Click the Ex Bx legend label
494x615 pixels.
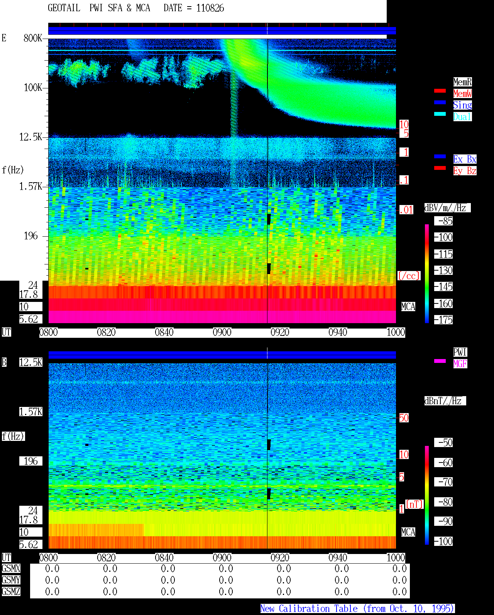coord(465,159)
